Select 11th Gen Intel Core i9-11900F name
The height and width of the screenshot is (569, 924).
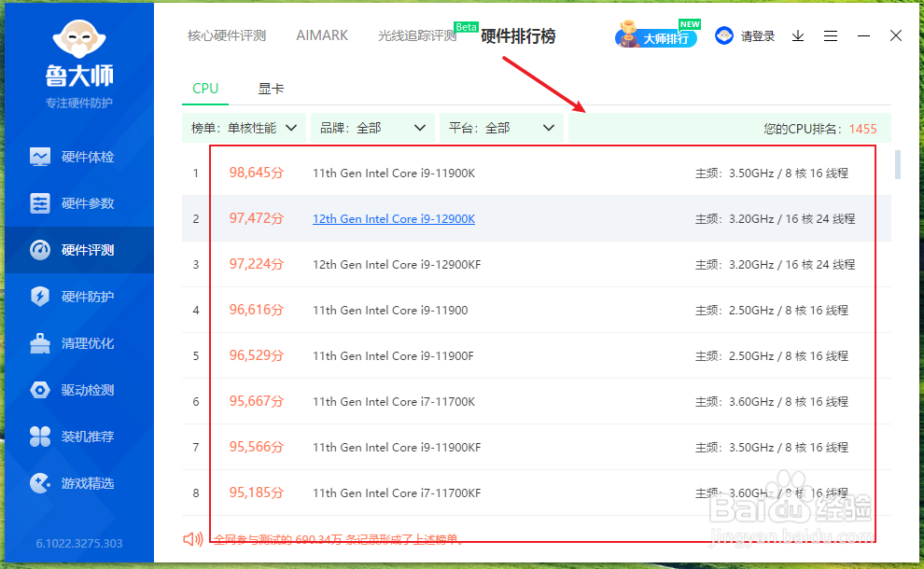pyautogui.click(x=393, y=355)
